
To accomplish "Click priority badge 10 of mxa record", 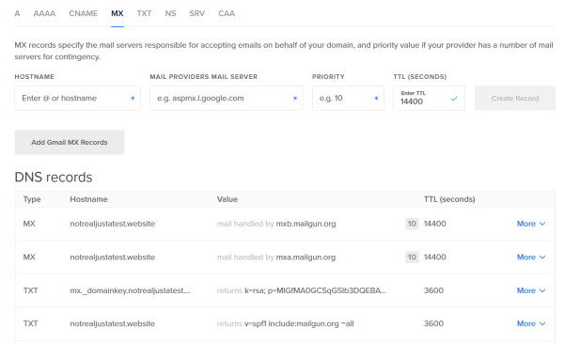I will tap(412, 257).
